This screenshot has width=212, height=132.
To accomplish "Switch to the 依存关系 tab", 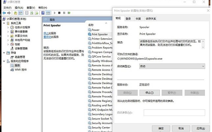I will tap(151, 19).
